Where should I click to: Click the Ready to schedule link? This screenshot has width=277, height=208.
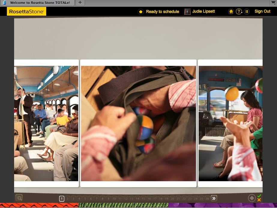[x=162, y=11]
